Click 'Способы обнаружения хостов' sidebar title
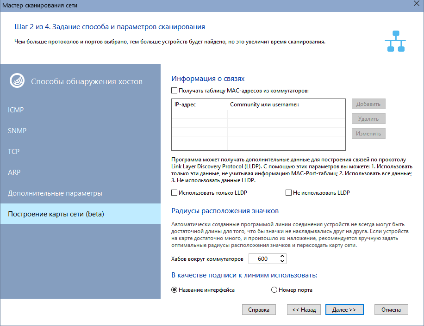Screen dimensions: 424x326 point(87,81)
